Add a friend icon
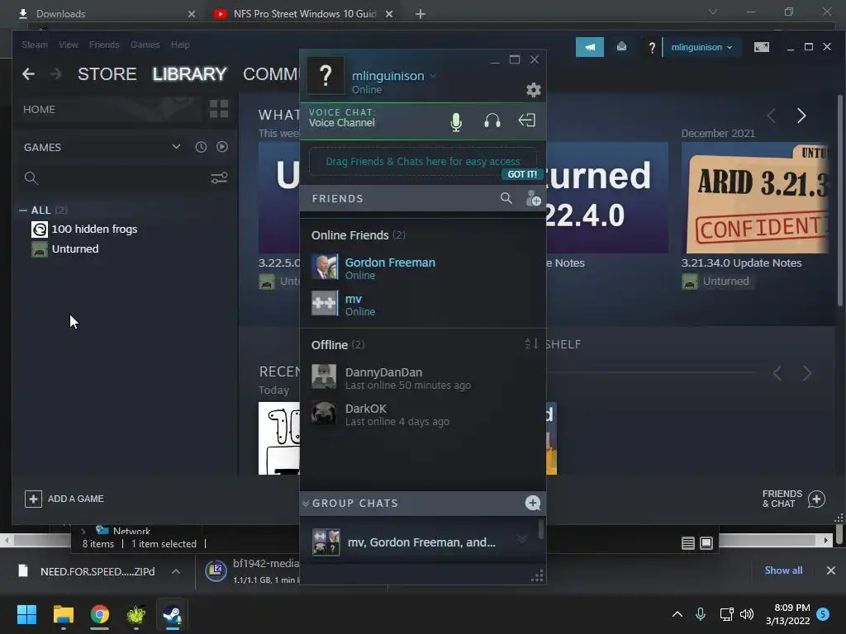 (x=533, y=198)
